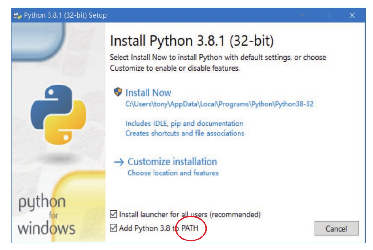373x250 pixels.
Task: Minimize the Python Setup window
Action: [x=303, y=15]
